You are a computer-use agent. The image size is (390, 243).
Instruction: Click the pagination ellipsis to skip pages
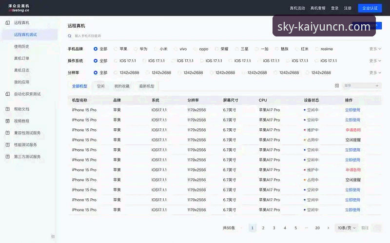(x=307, y=228)
